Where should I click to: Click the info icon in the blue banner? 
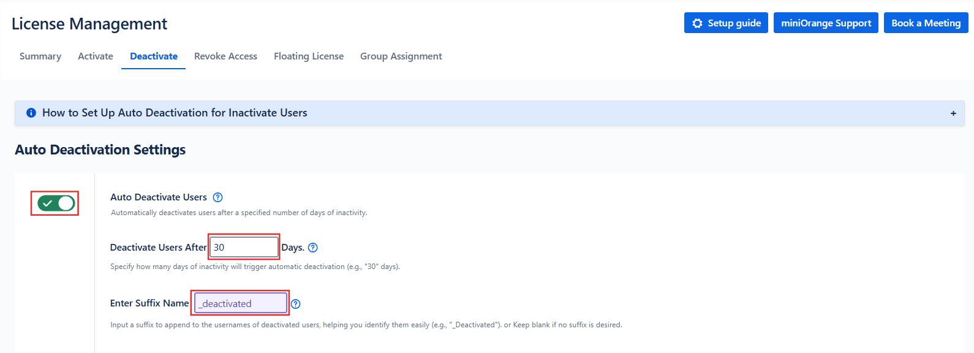tap(31, 113)
